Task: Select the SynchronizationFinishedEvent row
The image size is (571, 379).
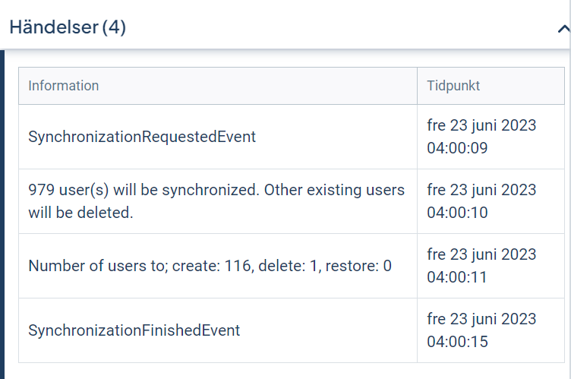Action: [292, 330]
